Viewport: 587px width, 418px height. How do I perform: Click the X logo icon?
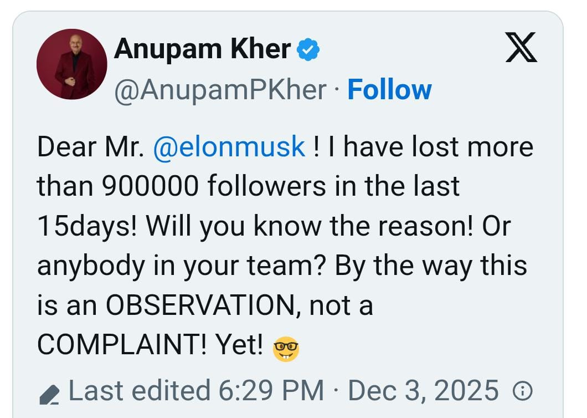[x=521, y=47]
